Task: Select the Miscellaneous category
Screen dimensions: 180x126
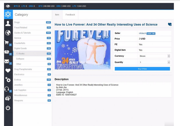Action: 32,95
